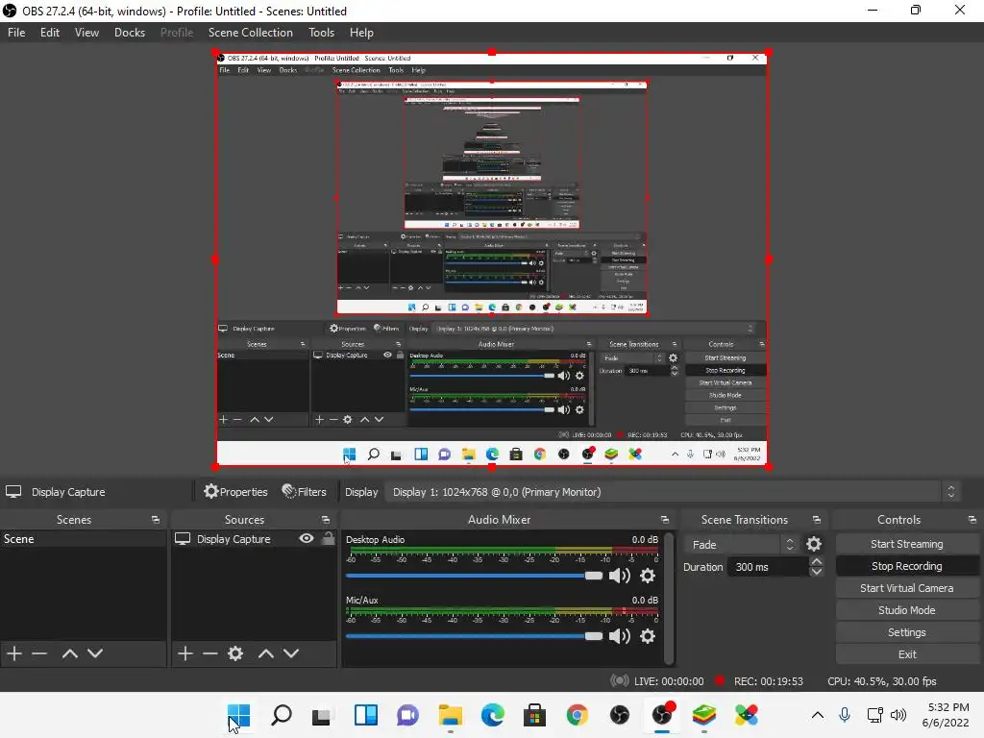Open BlueStacks from taskbar
984x738 pixels.
tap(704, 715)
